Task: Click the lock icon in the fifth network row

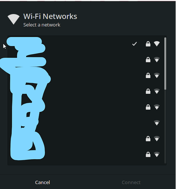Action: [x=148, y=107]
